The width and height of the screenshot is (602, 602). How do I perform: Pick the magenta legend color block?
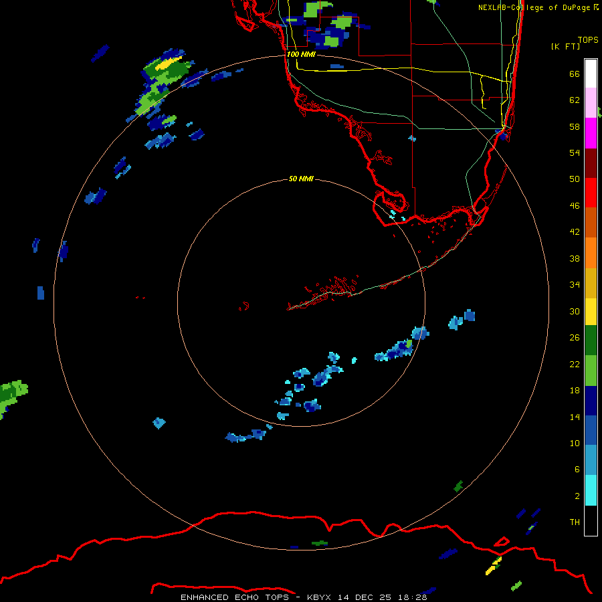(591, 133)
